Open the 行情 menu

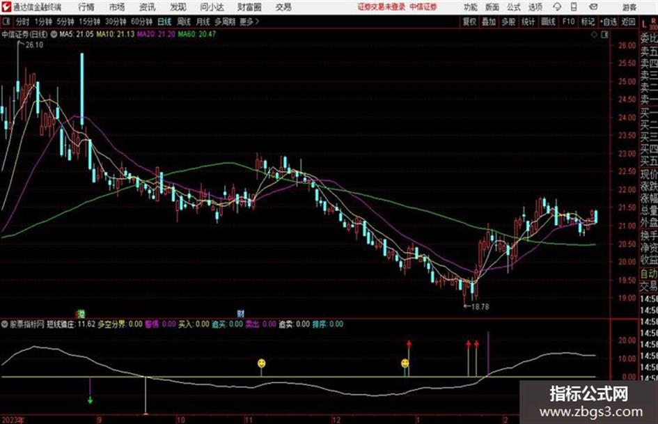pos(86,7)
